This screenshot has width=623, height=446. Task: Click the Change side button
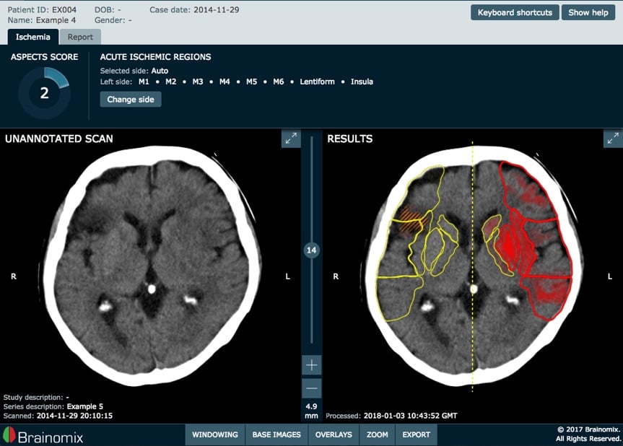pos(131,100)
